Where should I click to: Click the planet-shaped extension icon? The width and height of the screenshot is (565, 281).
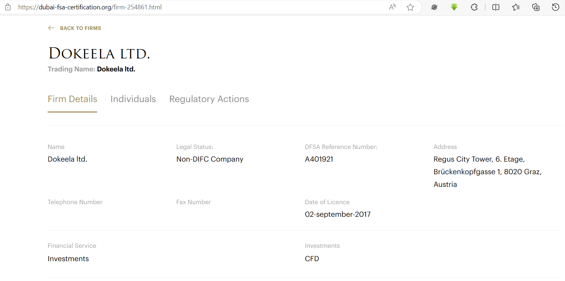434,7
